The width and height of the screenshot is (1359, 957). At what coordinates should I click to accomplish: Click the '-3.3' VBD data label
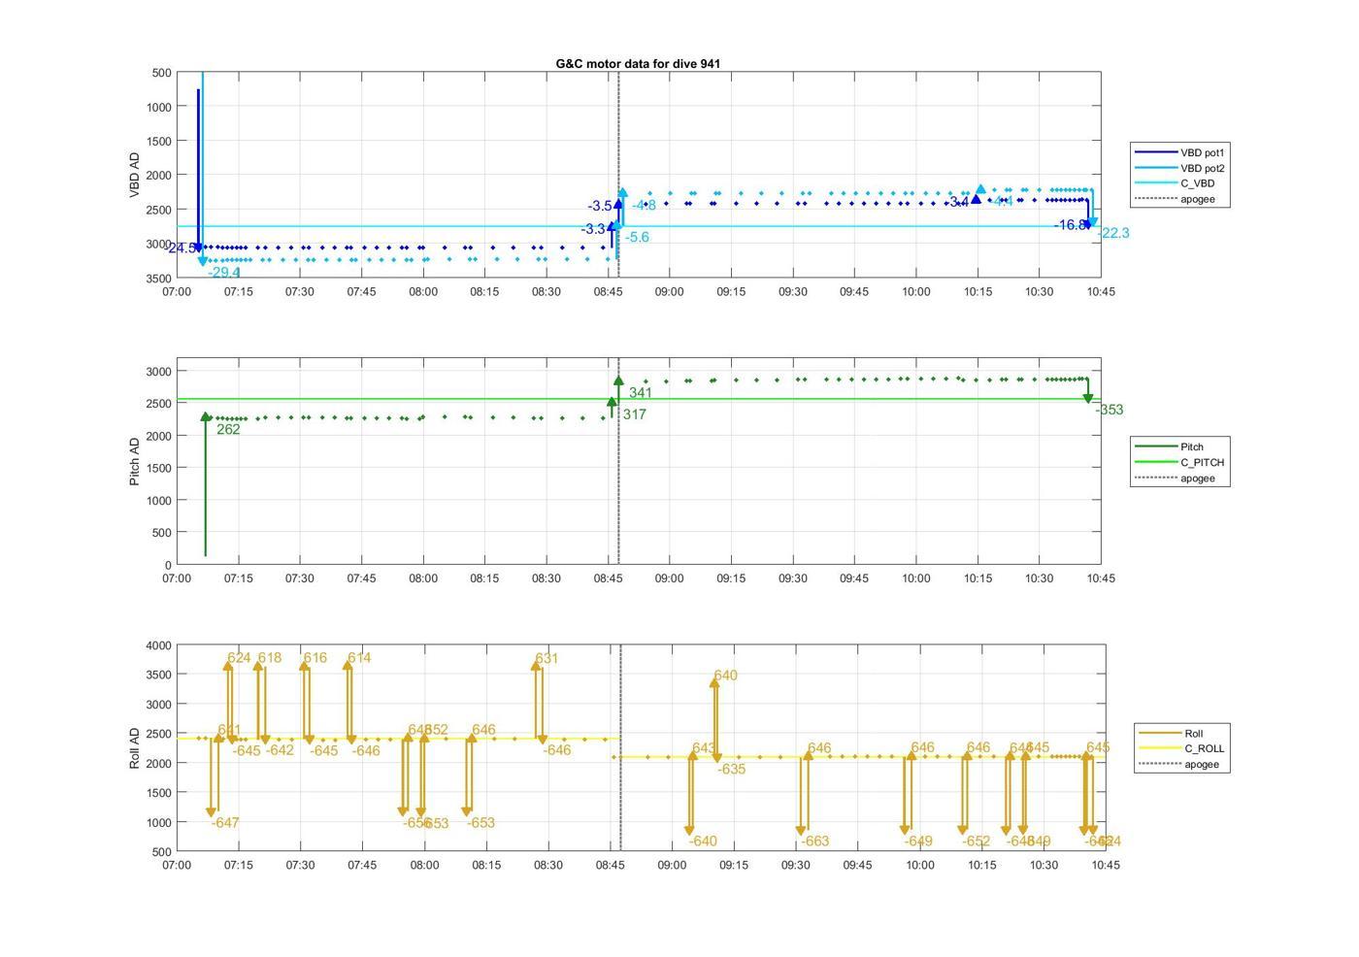(x=594, y=229)
